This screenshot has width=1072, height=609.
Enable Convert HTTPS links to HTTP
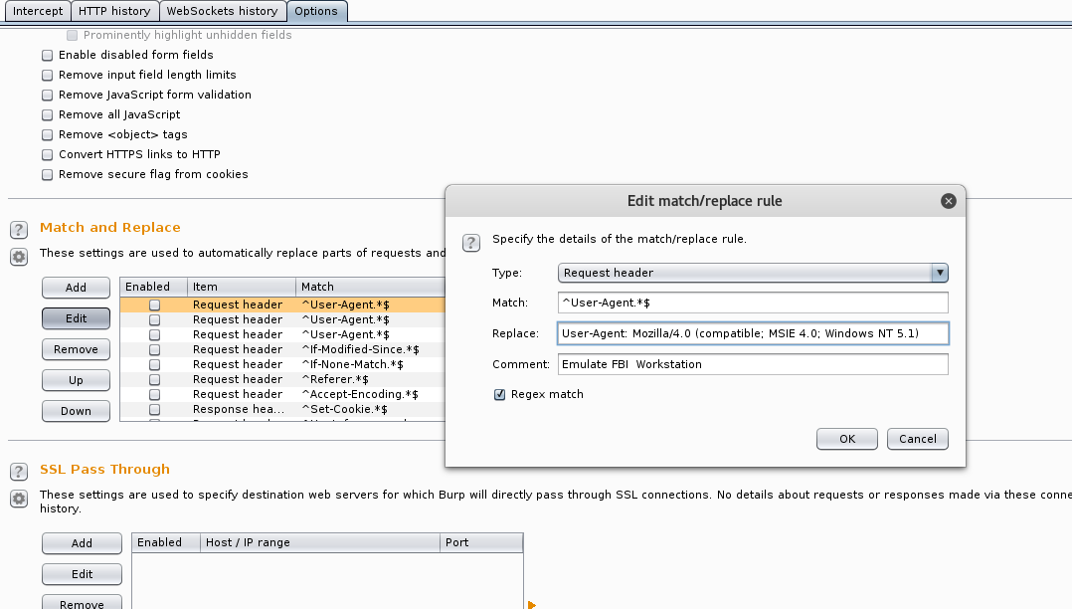(47, 155)
